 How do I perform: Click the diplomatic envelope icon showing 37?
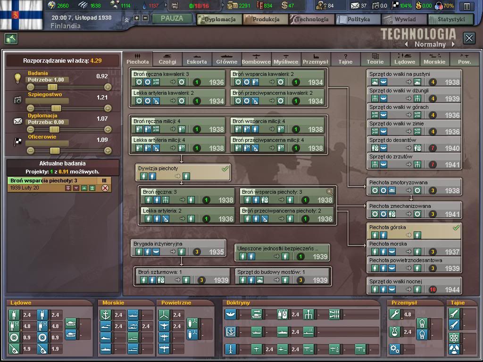pos(355,6)
